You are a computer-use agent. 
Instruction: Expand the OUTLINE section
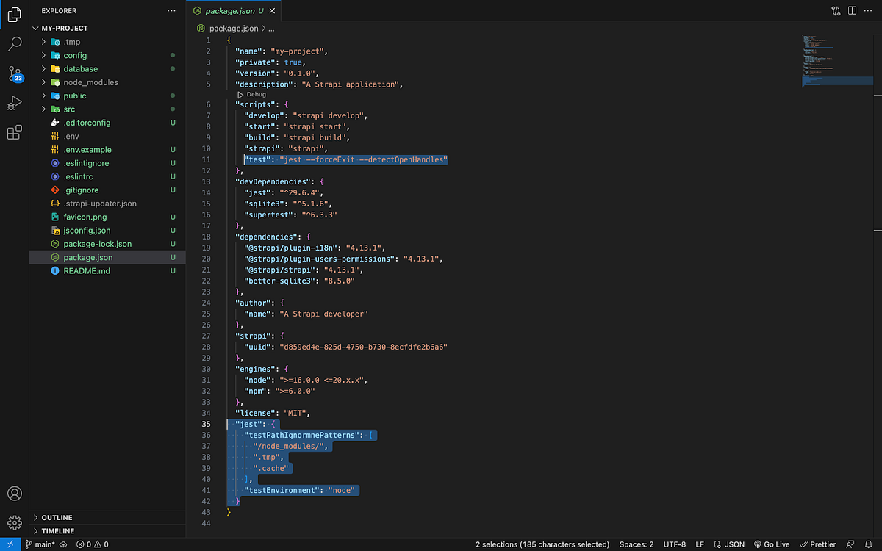(x=55, y=517)
